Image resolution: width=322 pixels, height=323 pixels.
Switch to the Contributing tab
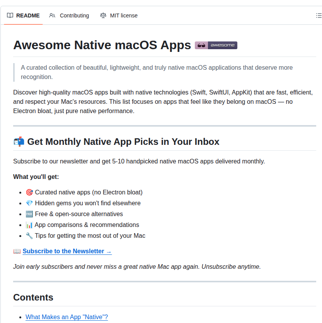(74, 15)
